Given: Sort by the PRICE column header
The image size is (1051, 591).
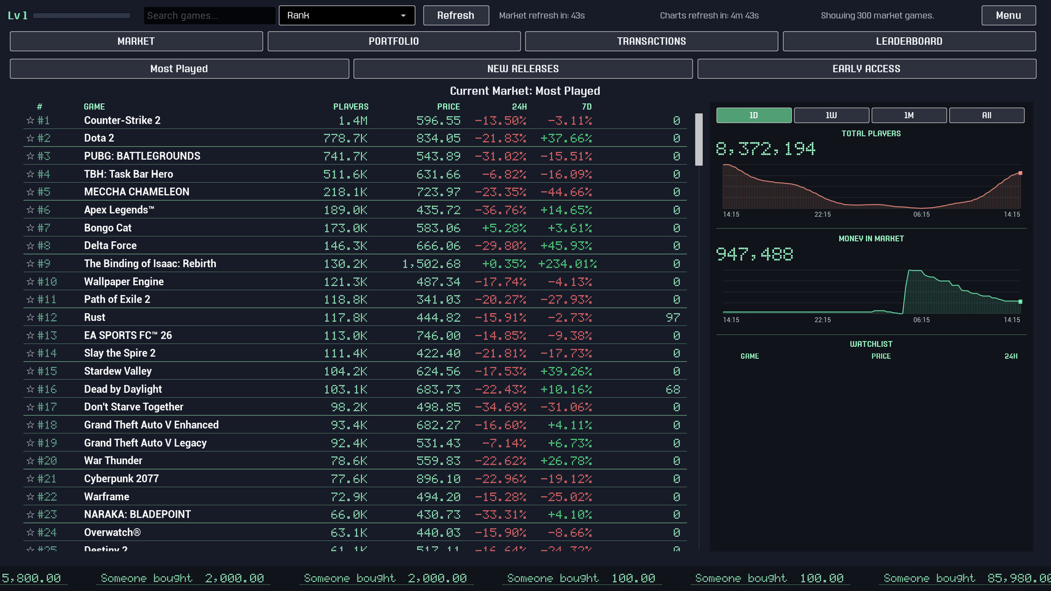Looking at the screenshot, I should [x=448, y=107].
